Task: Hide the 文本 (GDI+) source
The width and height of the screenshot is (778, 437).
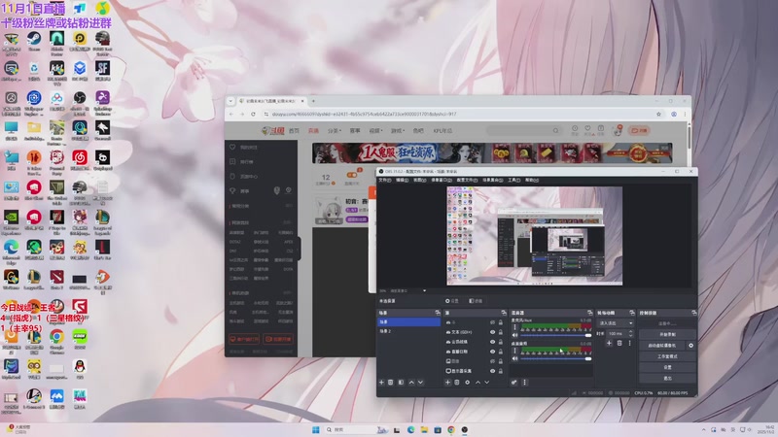Action: tap(492, 332)
